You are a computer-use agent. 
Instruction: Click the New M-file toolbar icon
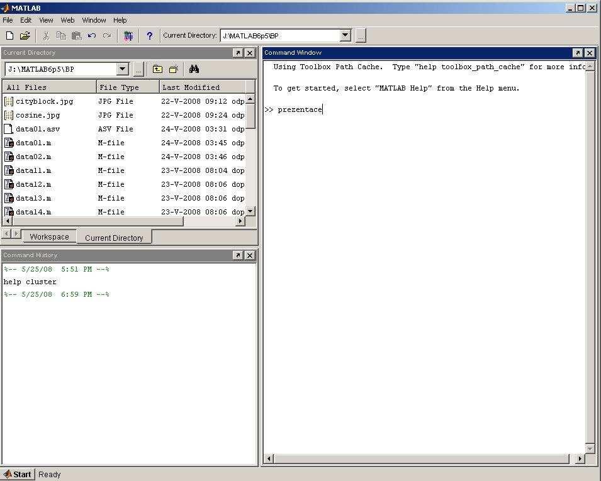pos(9,36)
